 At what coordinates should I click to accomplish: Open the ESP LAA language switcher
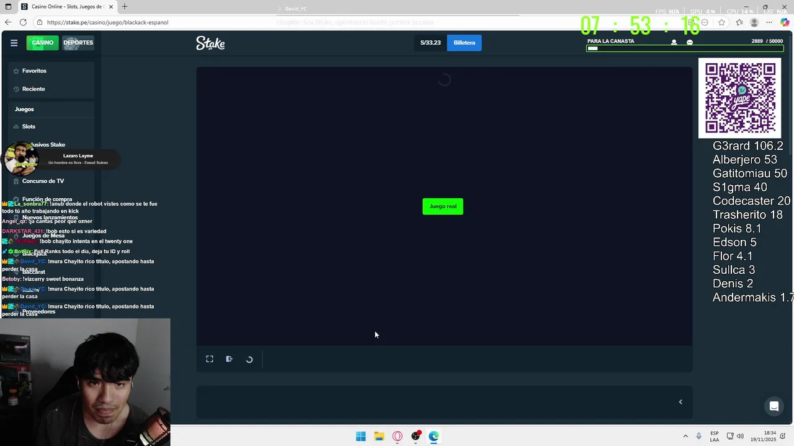715,436
